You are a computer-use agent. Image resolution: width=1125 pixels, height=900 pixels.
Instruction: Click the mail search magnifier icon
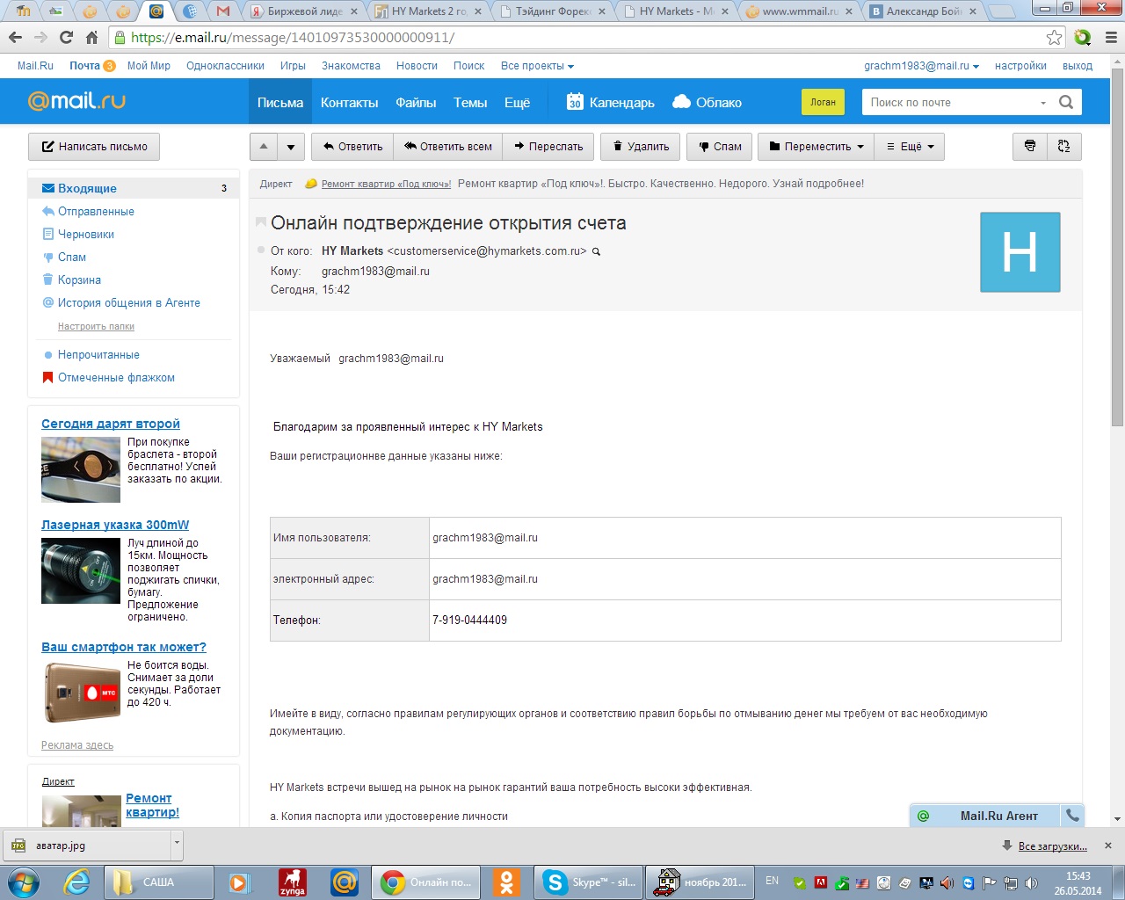click(1066, 102)
